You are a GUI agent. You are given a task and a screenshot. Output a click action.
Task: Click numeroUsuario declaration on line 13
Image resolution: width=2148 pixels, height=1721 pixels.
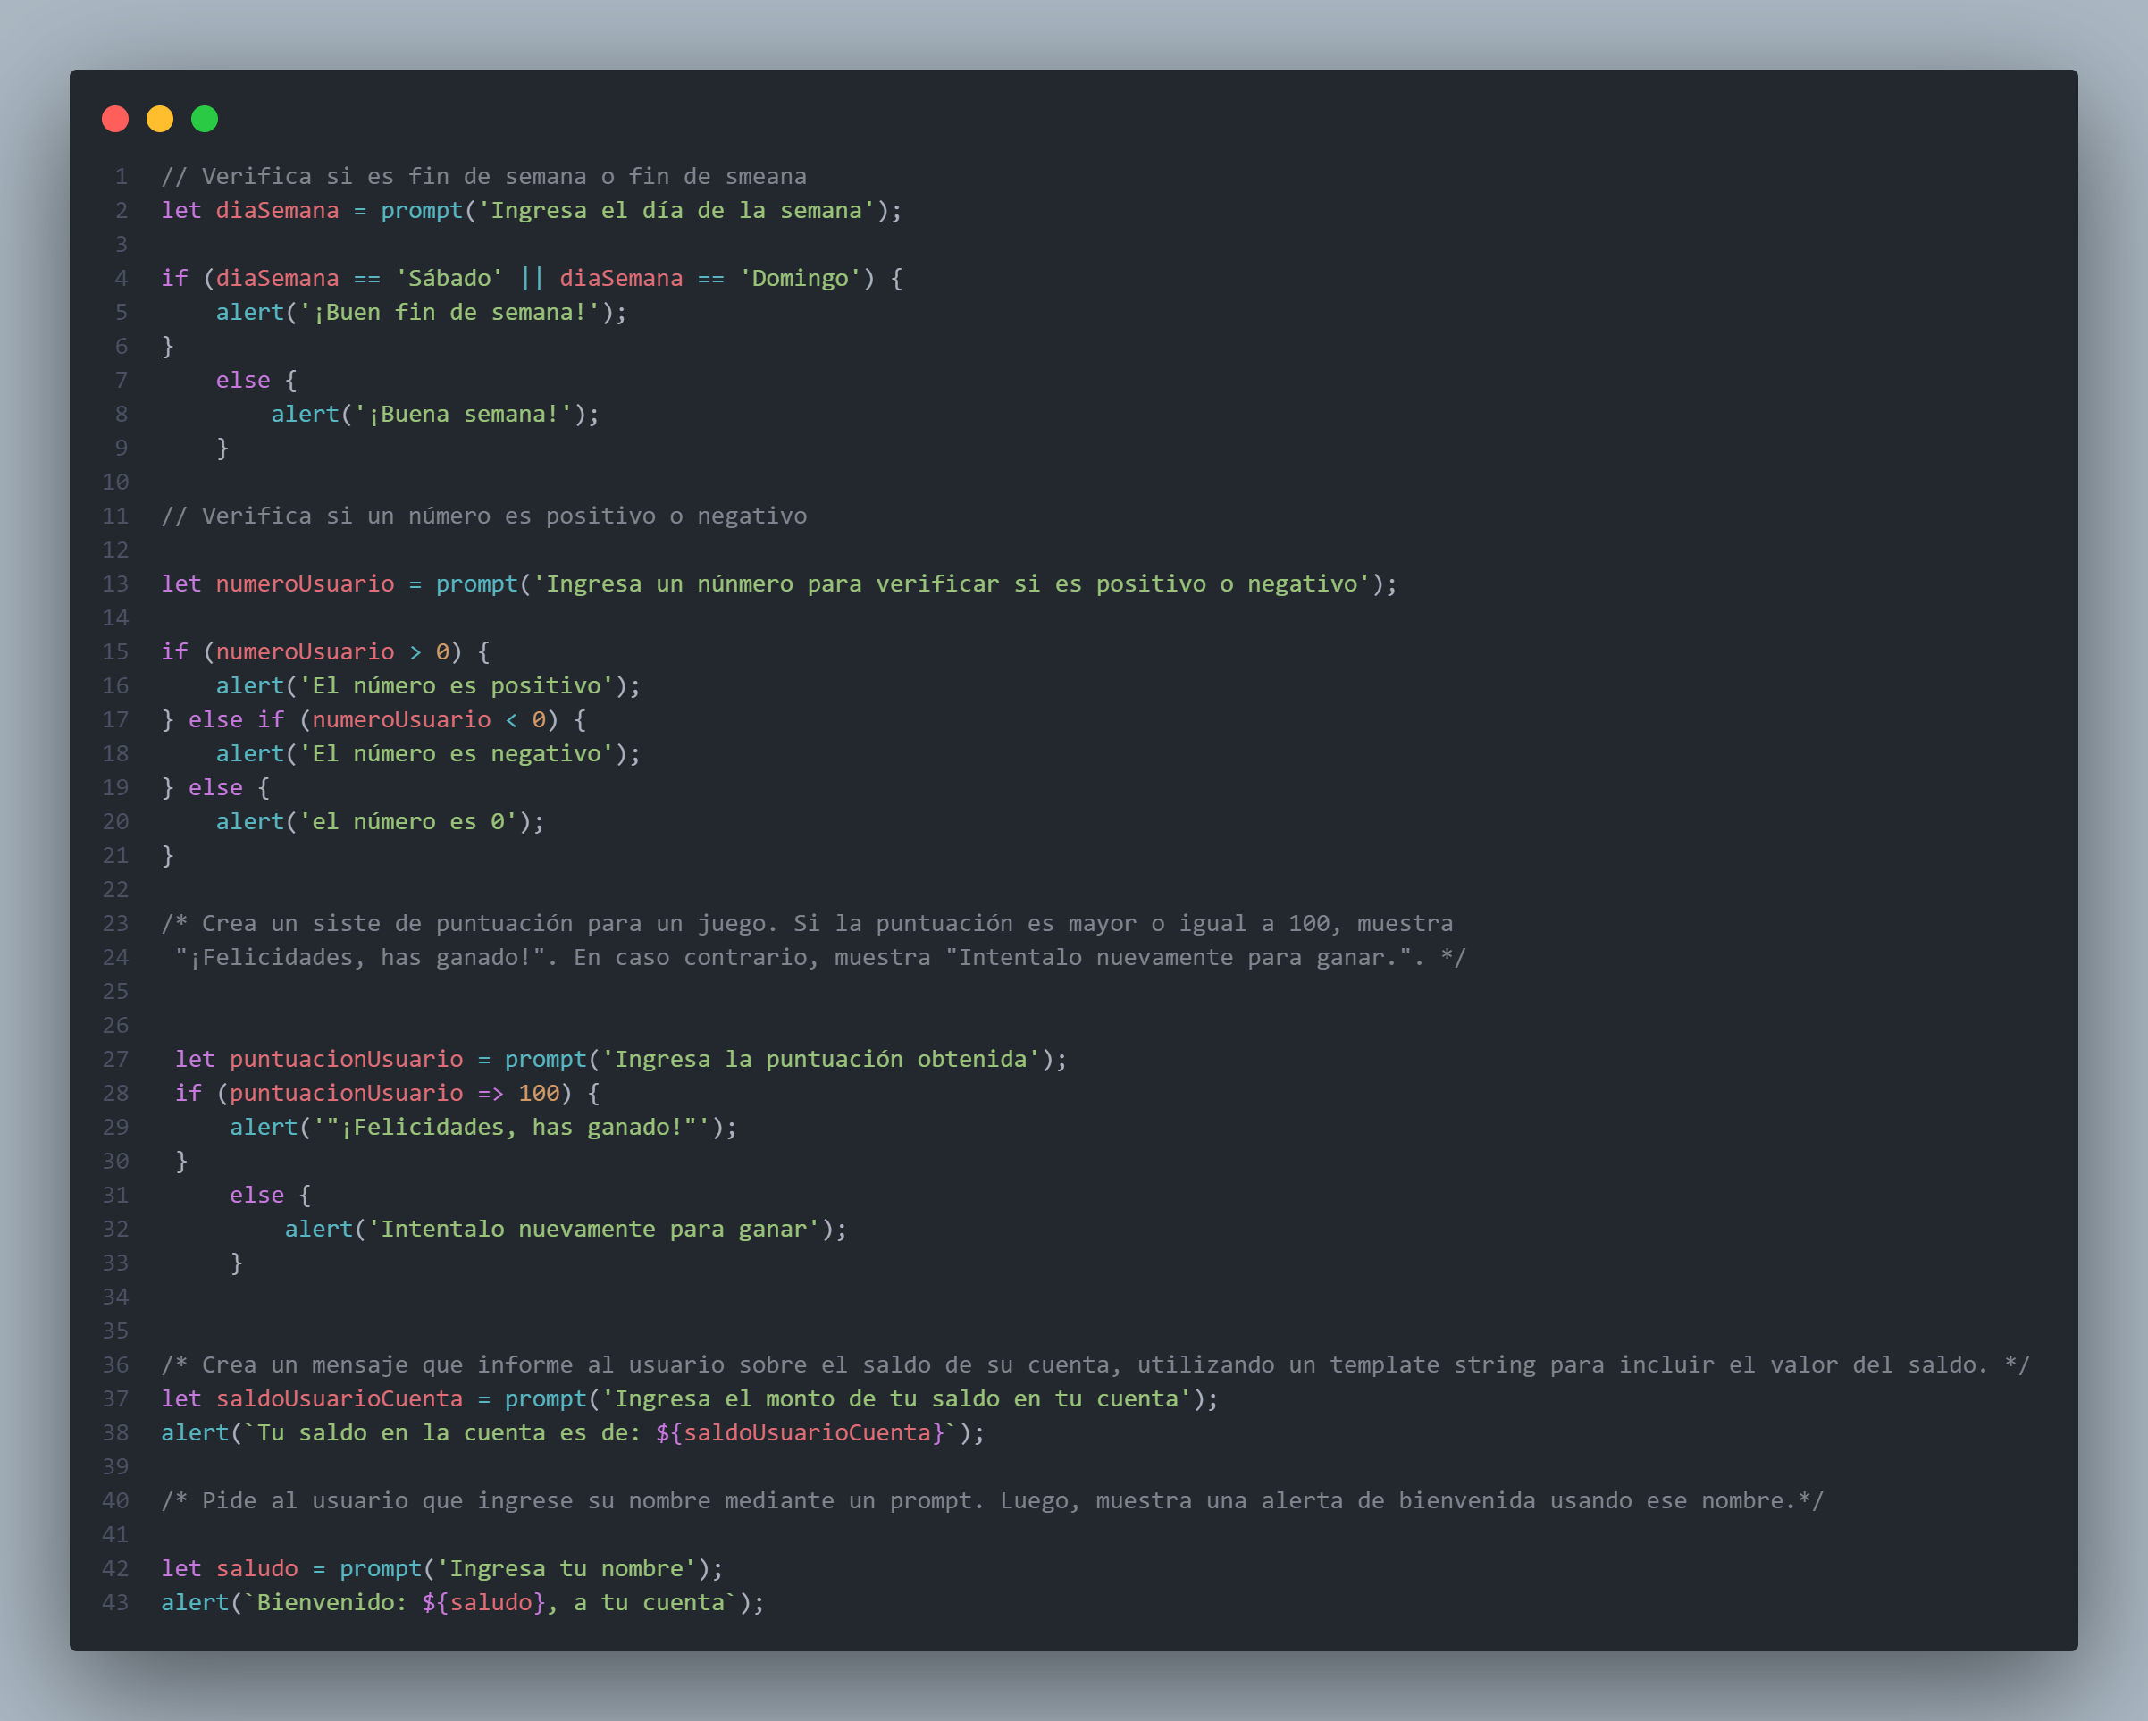coord(305,584)
